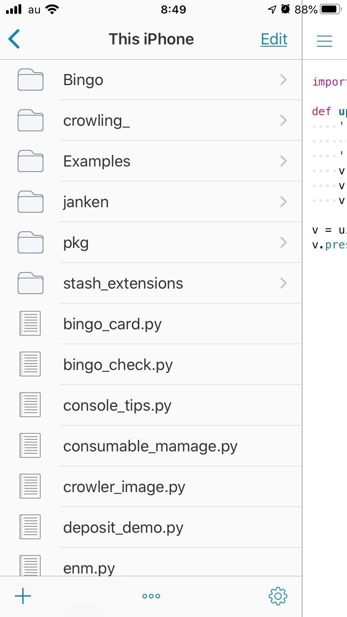Expand the Examples folder chevron
This screenshot has height=617, width=347.
284,161
